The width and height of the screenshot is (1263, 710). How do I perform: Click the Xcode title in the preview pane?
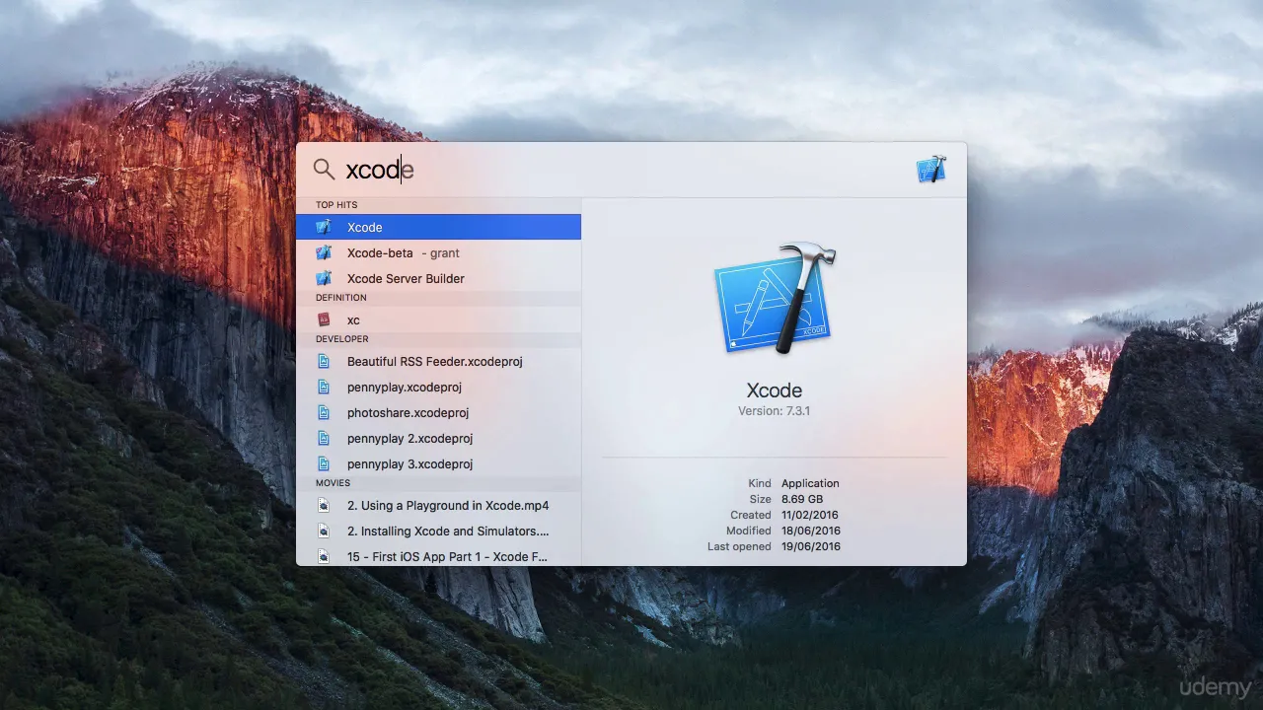(x=775, y=390)
